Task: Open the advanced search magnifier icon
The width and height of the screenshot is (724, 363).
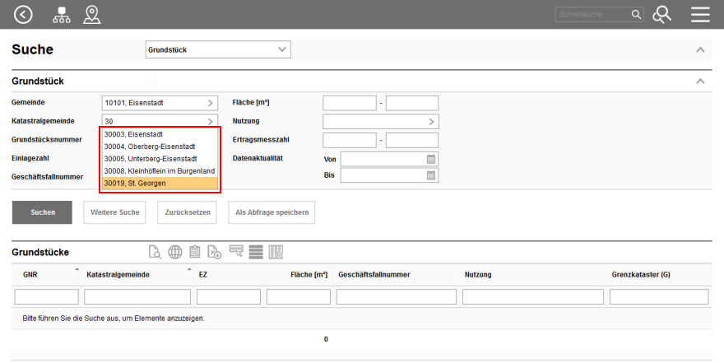Action: click(662, 14)
